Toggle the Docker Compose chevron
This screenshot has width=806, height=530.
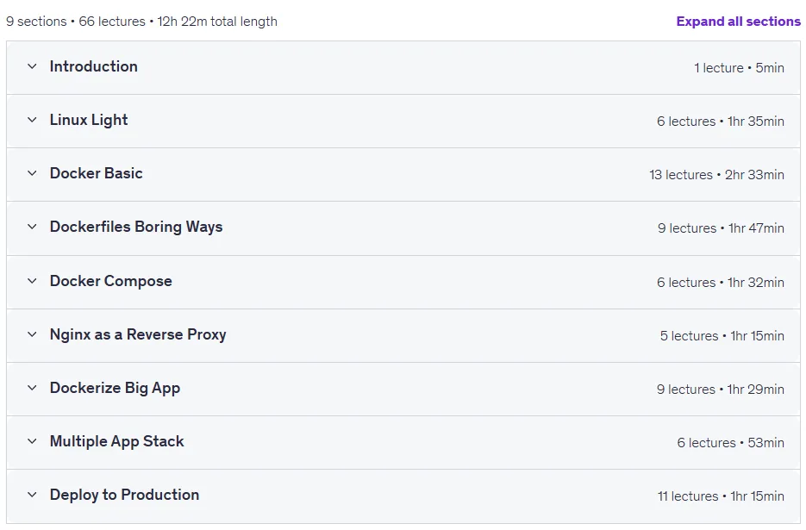32,281
